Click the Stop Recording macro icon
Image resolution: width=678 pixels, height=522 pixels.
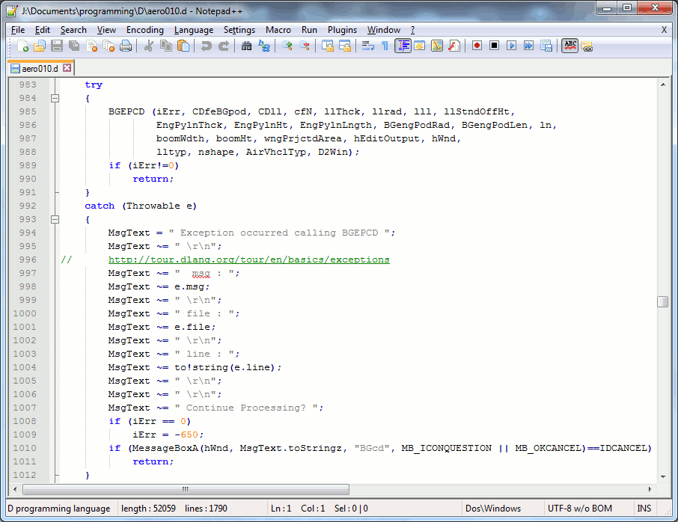(x=494, y=46)
